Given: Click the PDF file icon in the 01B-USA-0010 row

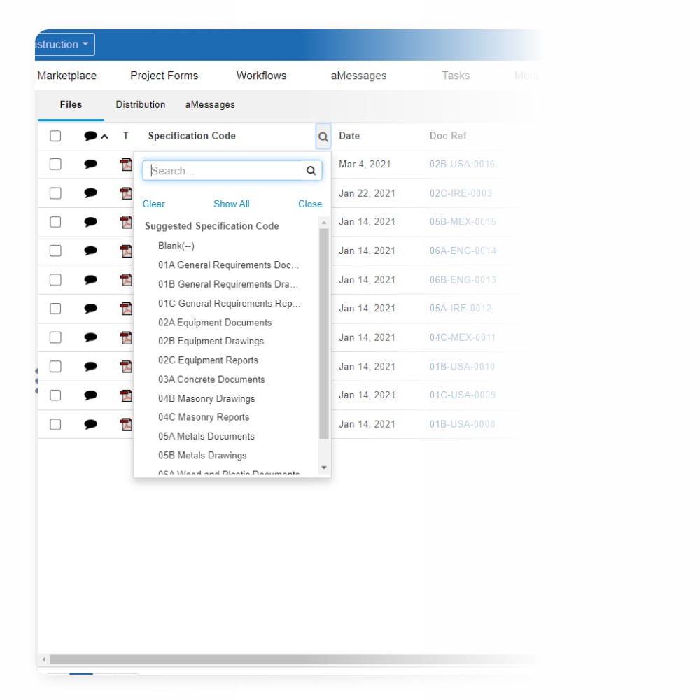Looking at the screenshot, I should (126, 367).
